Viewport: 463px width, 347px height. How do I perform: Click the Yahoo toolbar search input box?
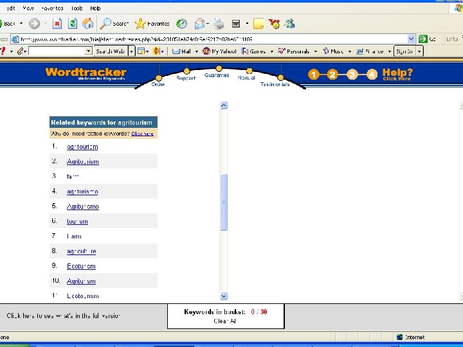(57, 51)
